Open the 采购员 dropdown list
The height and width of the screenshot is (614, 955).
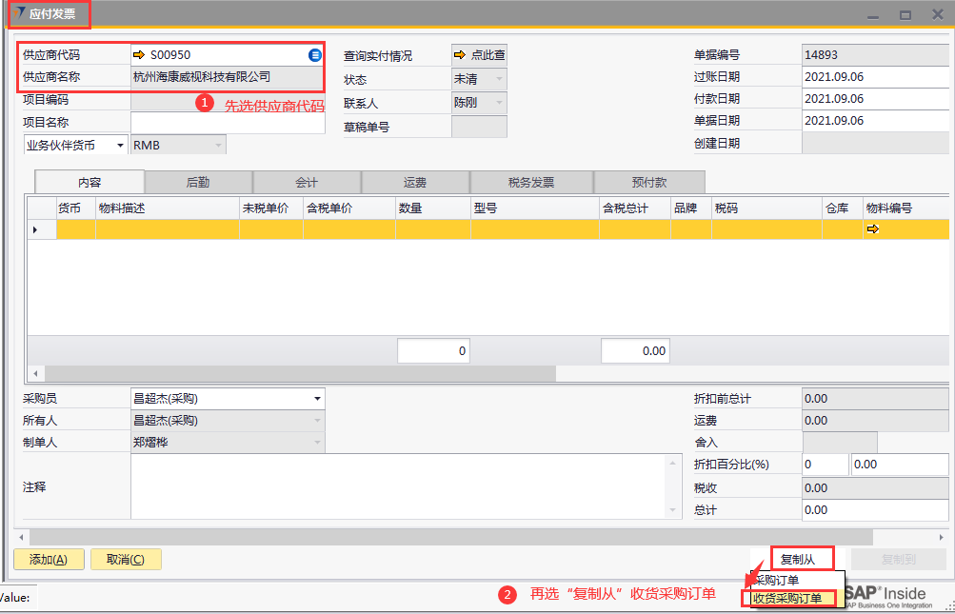point(317,399)
